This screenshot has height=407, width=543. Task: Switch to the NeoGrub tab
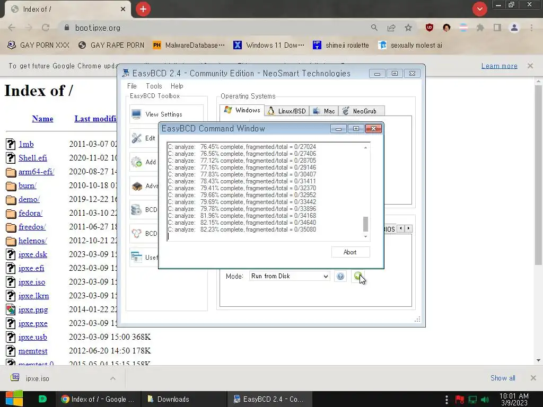361,111
